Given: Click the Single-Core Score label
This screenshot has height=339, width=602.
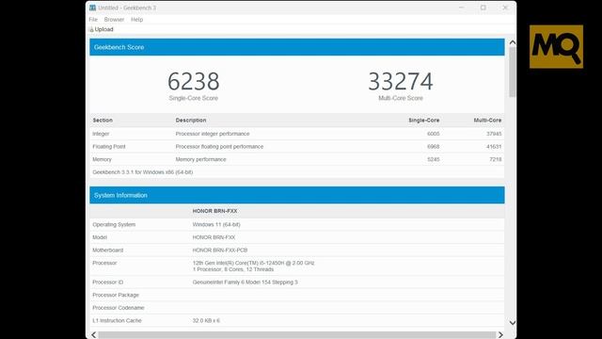Looking at the screenshot, I should coord(194,98).
